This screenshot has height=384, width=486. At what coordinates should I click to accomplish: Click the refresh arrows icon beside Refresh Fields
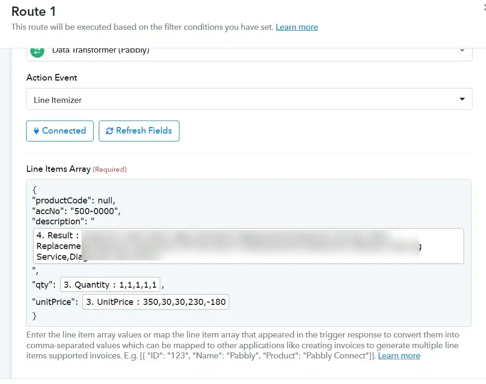pyautogui.click(x=110, y=131)
